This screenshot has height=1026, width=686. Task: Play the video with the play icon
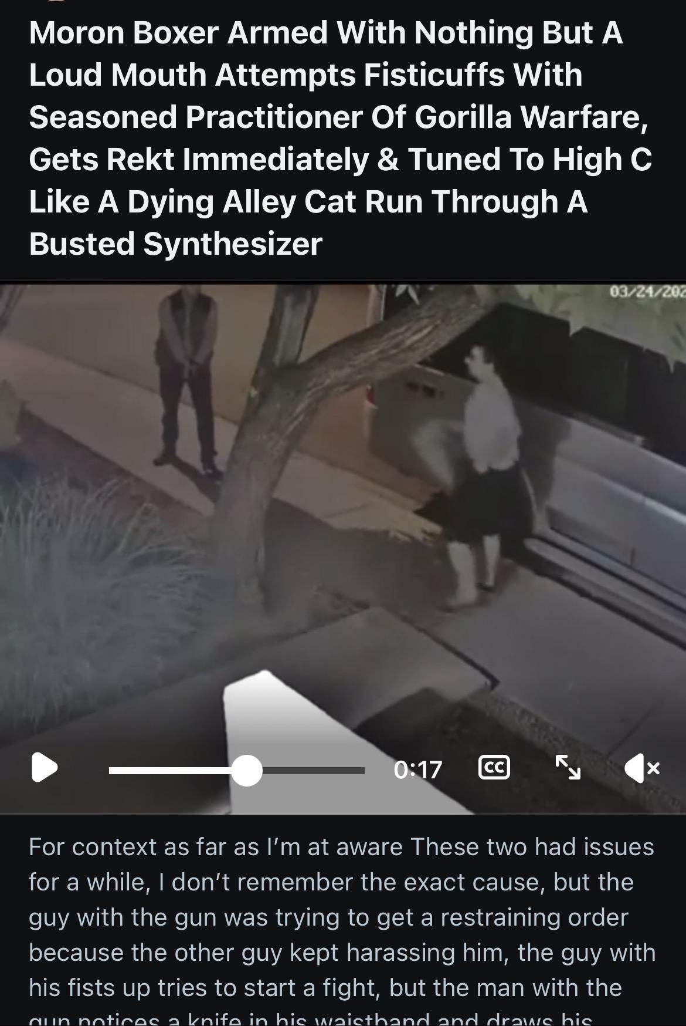point(45,767)
